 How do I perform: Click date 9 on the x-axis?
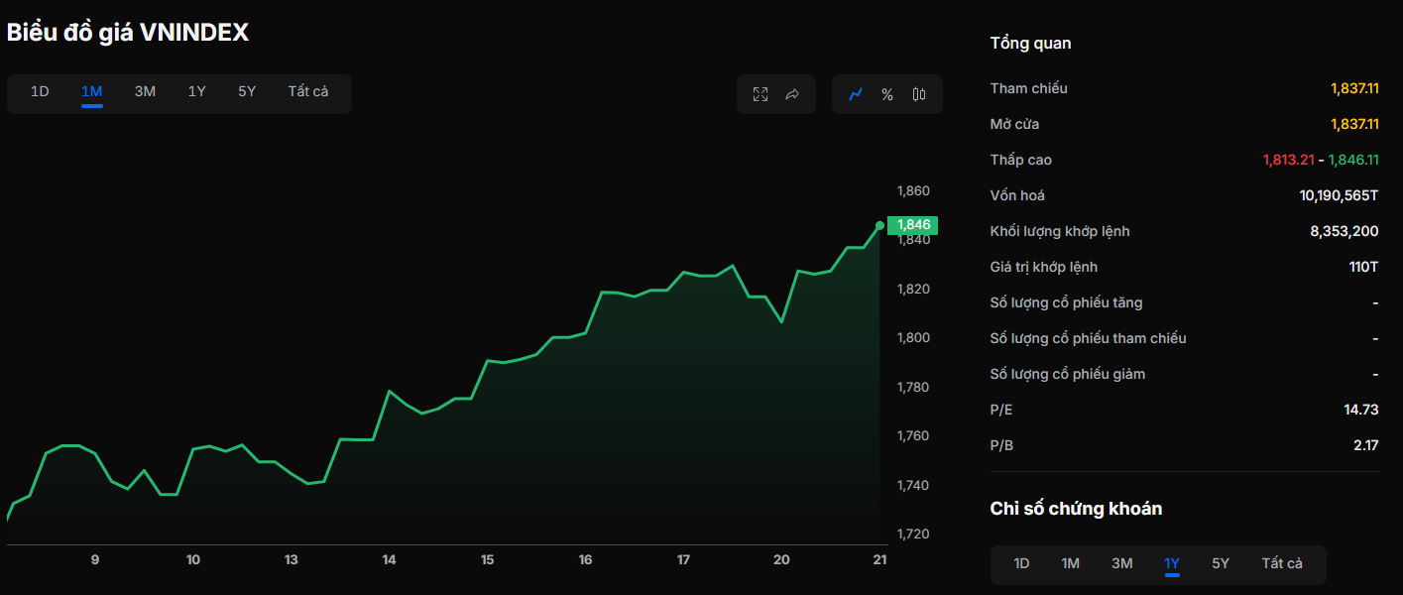(95, 560)
